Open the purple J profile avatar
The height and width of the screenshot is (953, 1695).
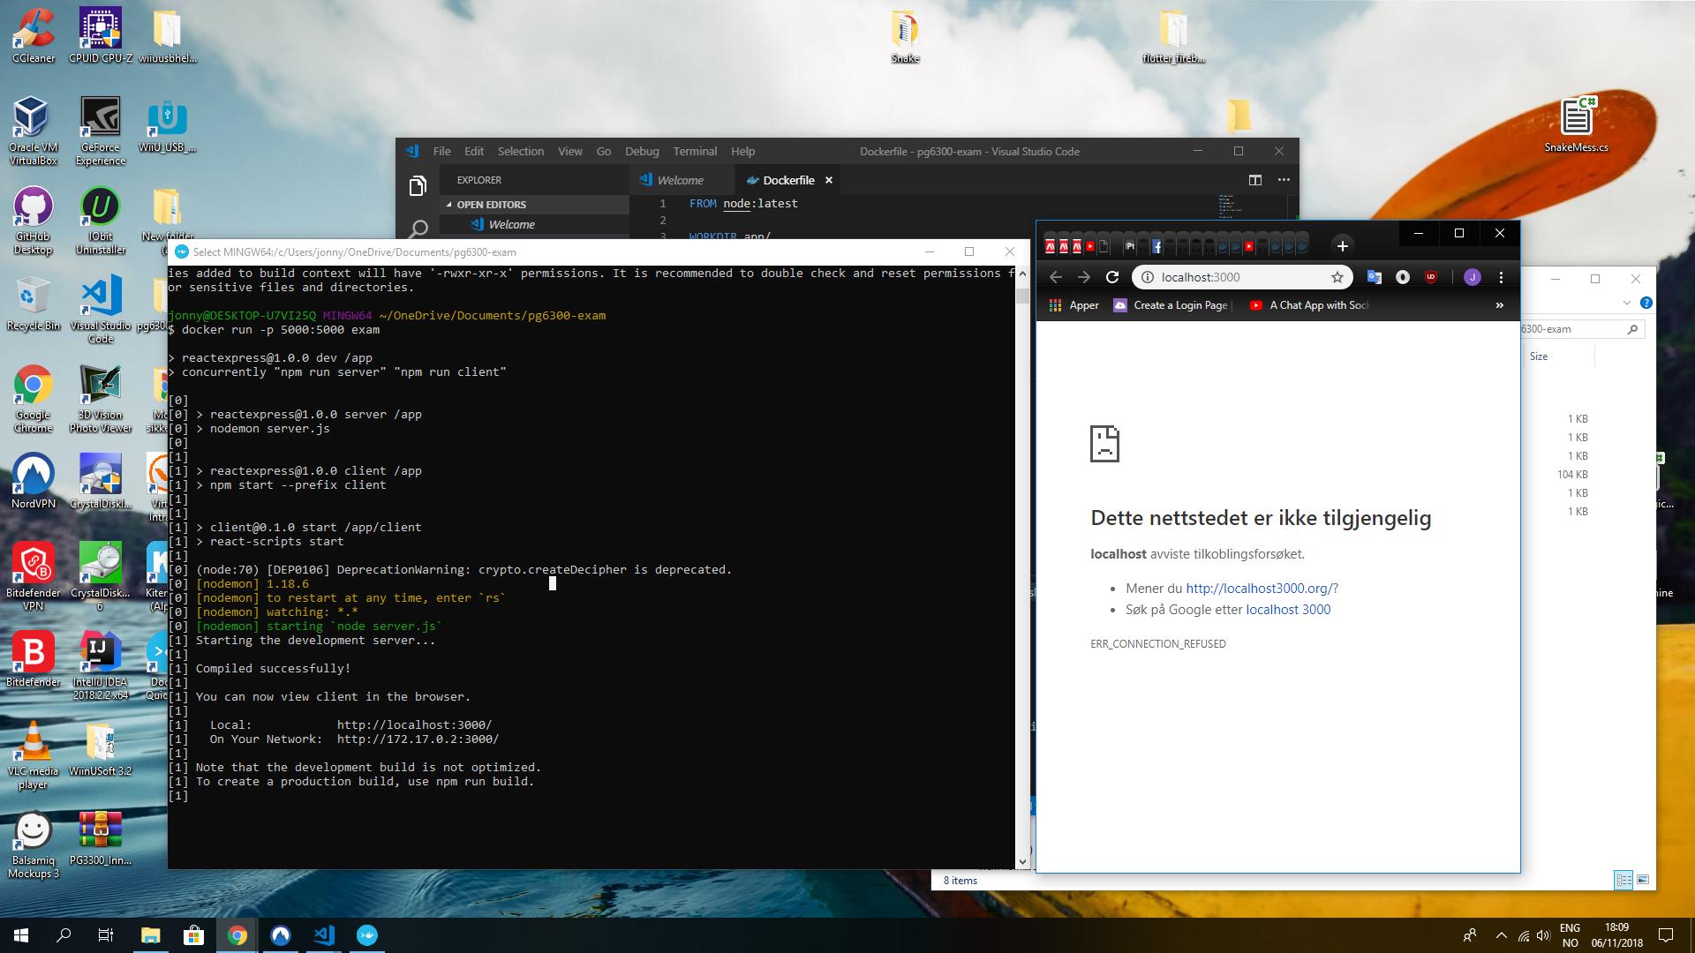(1472, 277)
